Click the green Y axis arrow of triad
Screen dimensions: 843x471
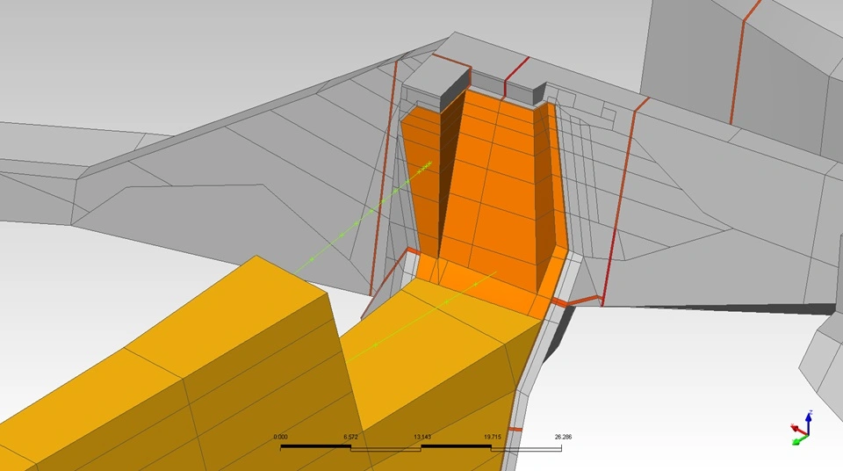[797, 440]
